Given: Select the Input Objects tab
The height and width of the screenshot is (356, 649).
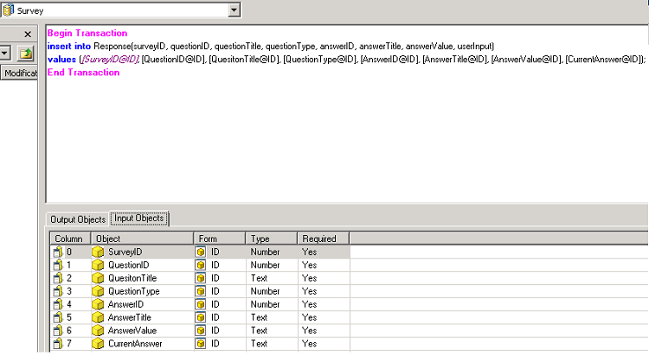Looking at the screenshot, I should pos(138,219).
